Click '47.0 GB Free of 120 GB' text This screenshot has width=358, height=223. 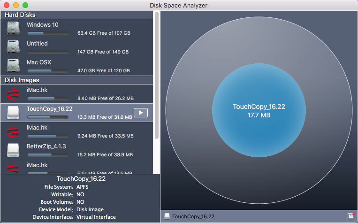[x=103, y=70]
